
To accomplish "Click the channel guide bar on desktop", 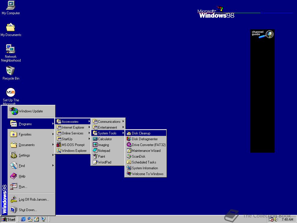I will point(262,34).
